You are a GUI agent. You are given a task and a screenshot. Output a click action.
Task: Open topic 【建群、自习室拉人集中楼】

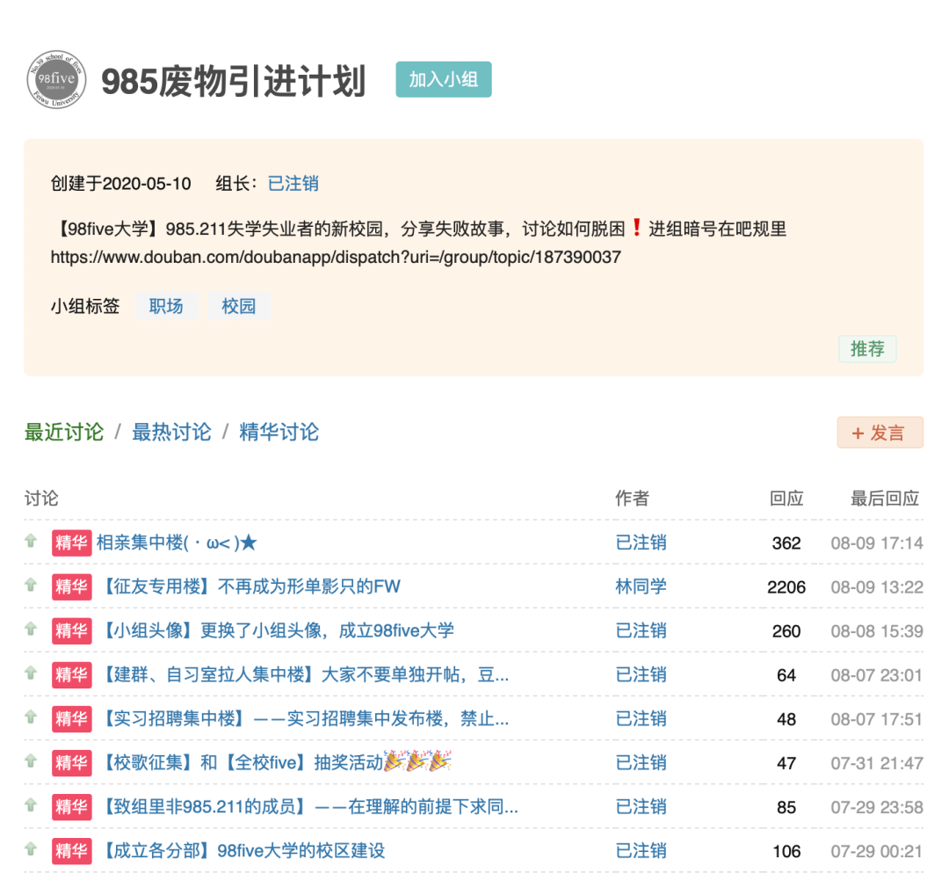click(302, 674)
